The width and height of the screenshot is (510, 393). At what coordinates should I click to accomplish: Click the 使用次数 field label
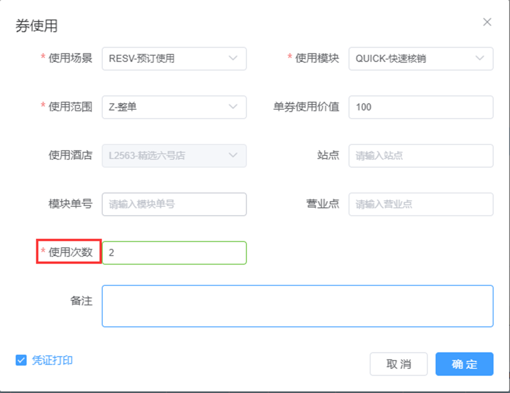tap(70, 252)
